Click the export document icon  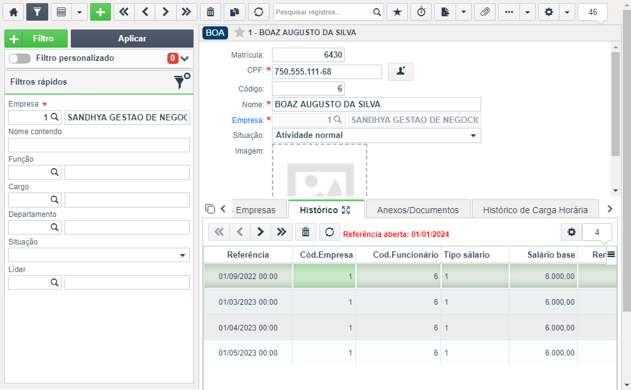[445, 12]
